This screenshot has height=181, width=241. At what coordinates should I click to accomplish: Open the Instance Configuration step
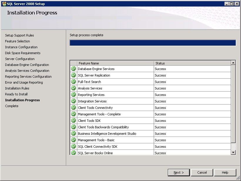[21, 47]
